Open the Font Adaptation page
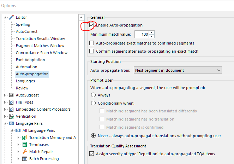234x164 pixels. point(30,60)
